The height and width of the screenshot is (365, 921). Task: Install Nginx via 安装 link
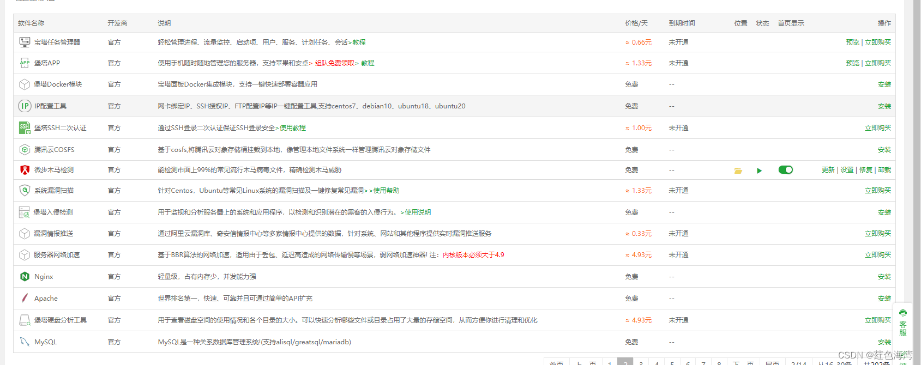[884, 277]
